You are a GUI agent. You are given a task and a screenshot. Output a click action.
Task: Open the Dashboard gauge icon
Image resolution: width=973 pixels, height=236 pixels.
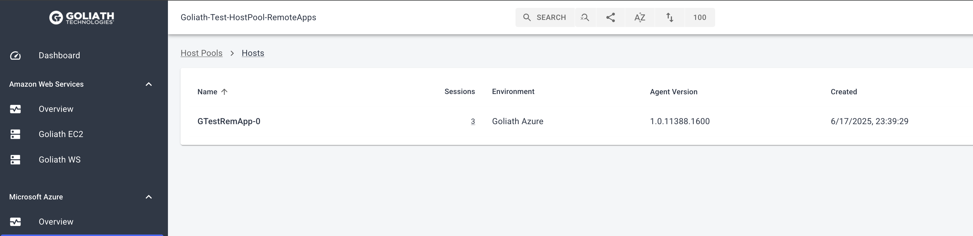pos(16,56)
